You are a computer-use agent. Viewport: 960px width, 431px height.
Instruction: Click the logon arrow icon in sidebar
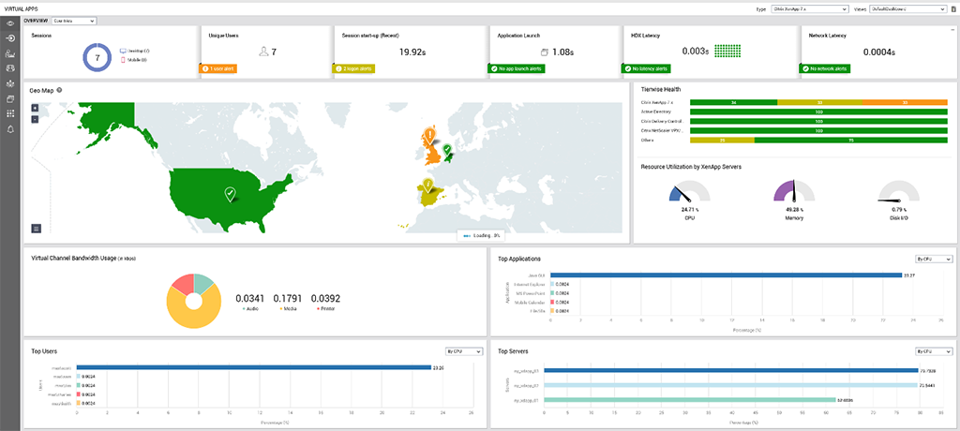(10, 38)
